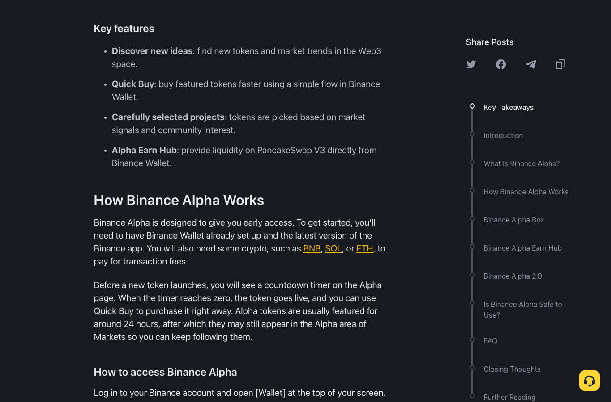
Task: Go to How Binance Alpha Works
Action: 526,192
